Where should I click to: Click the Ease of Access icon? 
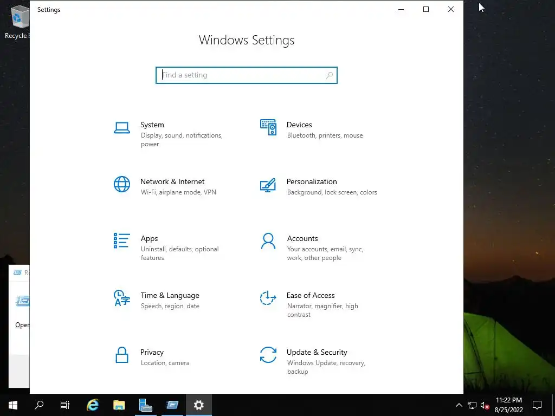pos(268,298)
